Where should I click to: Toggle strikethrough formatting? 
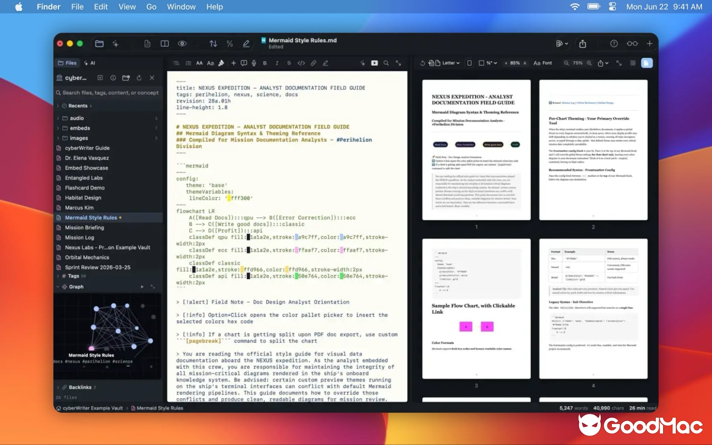tap(289, 63)
